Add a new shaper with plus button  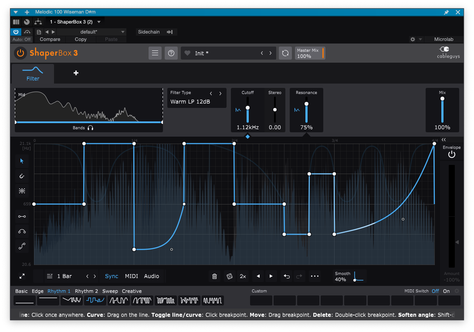click(x=76, y=73)
